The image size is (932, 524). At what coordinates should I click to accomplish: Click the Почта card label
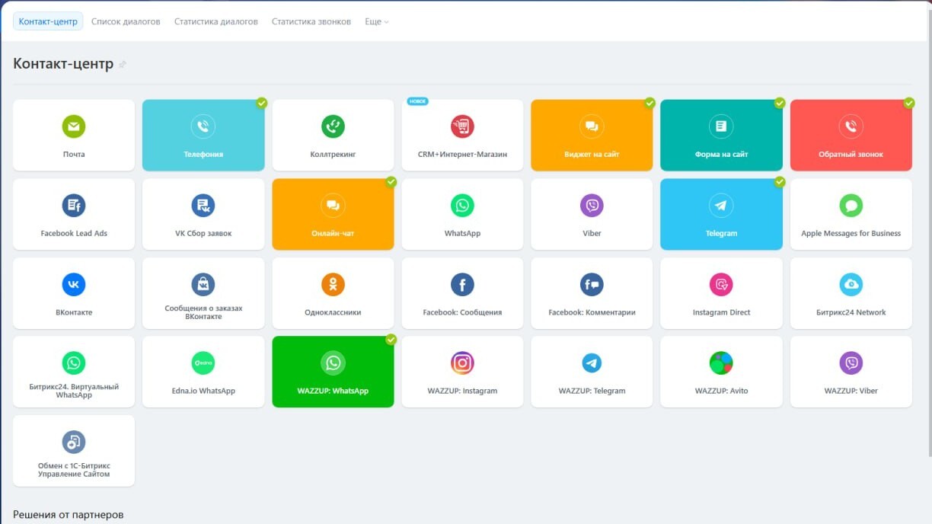coord(74,155)
